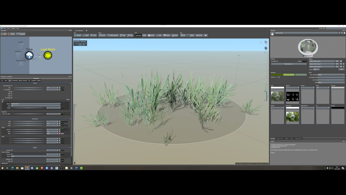Toggle Collision Objects in scene toolbar
The height and width of the screenshot is (195, 346).
(113, 35)
